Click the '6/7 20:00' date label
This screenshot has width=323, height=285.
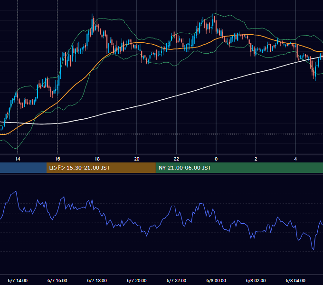137,280
